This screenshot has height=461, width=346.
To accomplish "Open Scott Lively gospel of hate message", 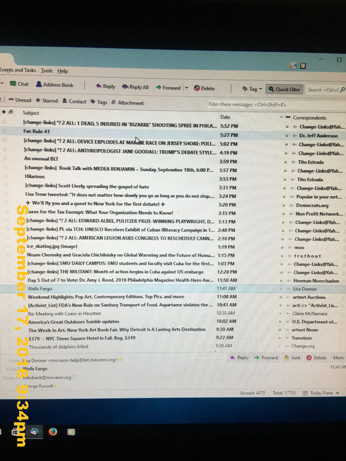I will [87, 186].
